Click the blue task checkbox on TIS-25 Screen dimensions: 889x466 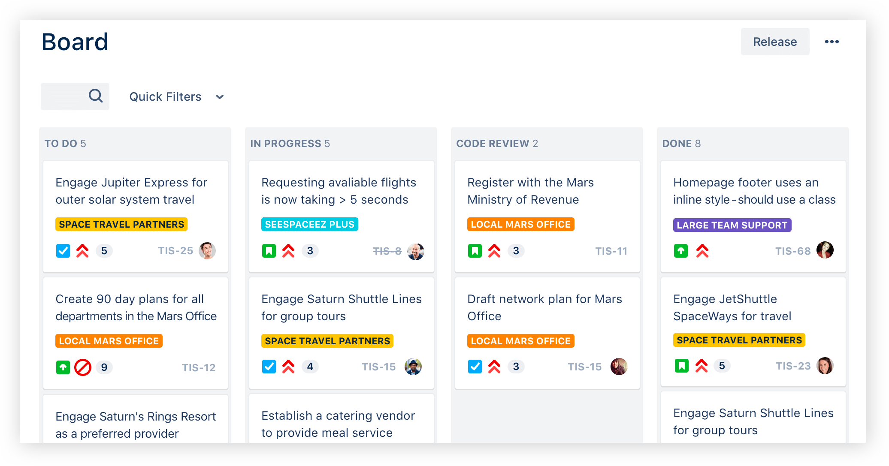tap(63, 251)
